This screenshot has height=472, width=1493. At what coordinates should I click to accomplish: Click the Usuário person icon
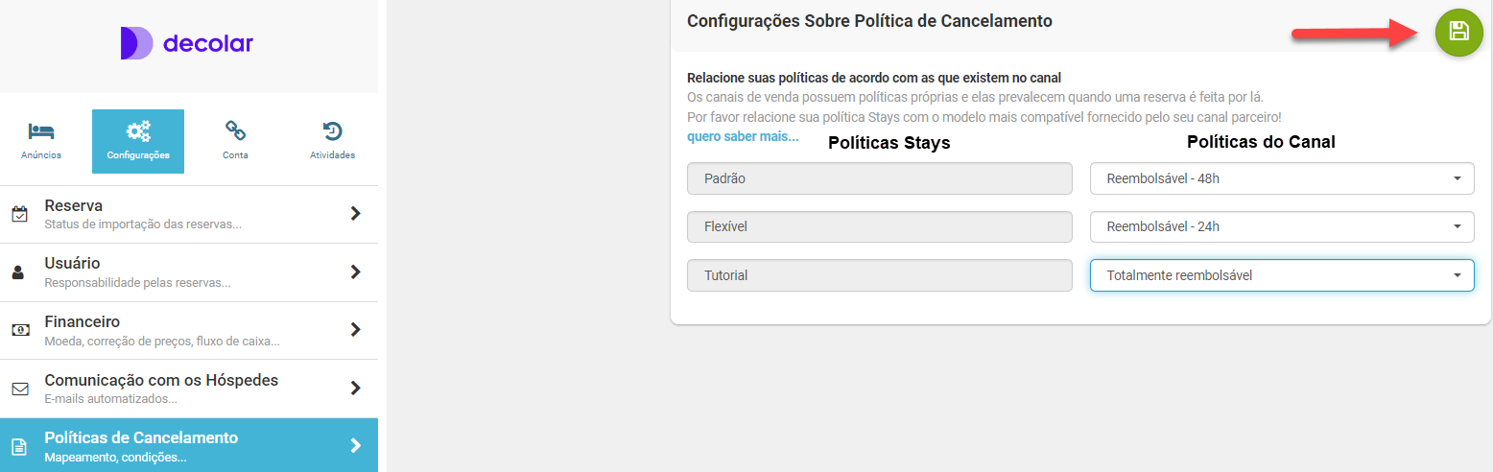pos(18,272)
